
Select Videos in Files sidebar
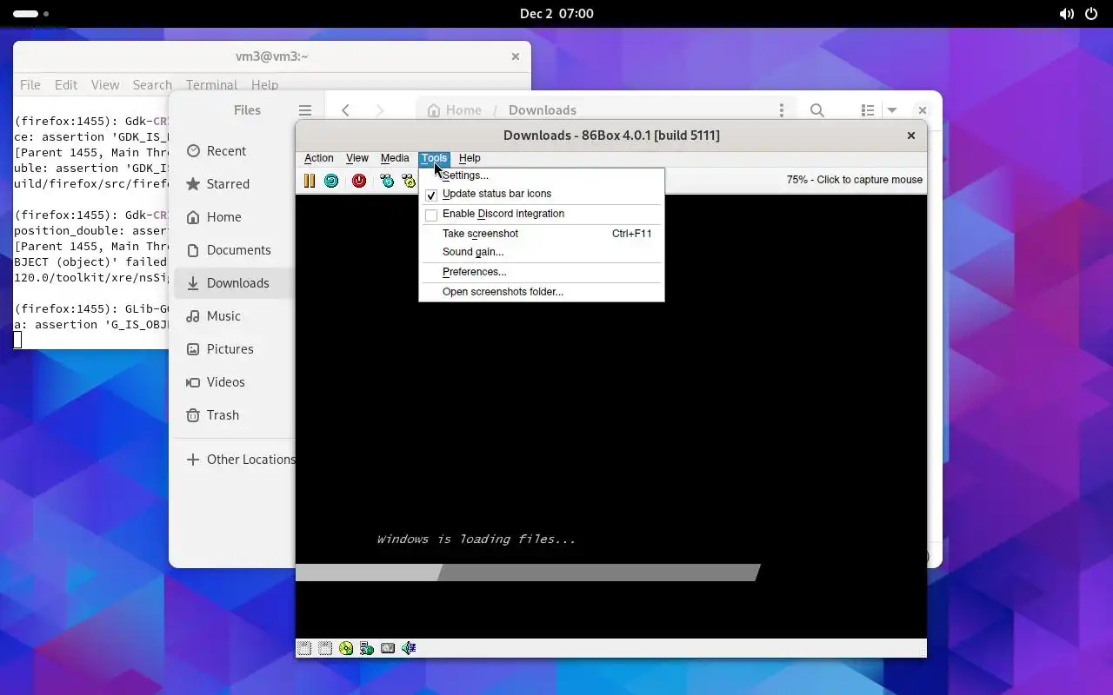[235, 382]
